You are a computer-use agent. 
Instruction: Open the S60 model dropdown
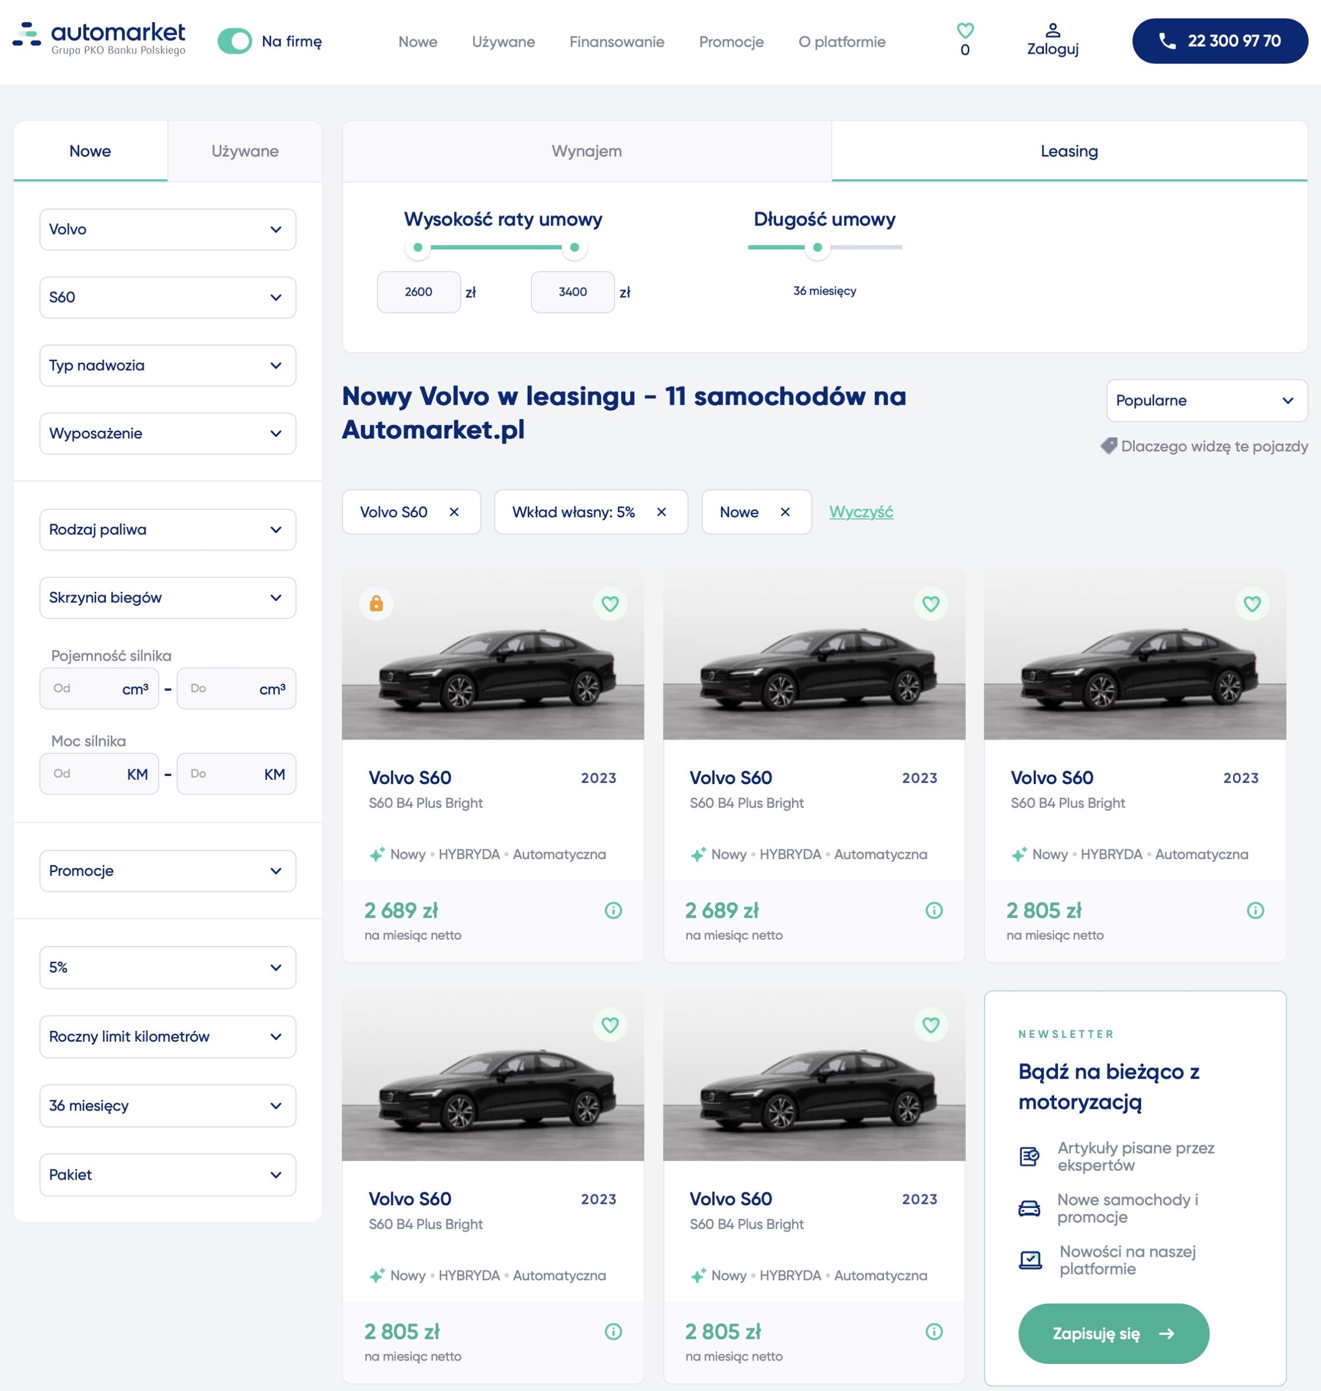[x=167, y=297]
